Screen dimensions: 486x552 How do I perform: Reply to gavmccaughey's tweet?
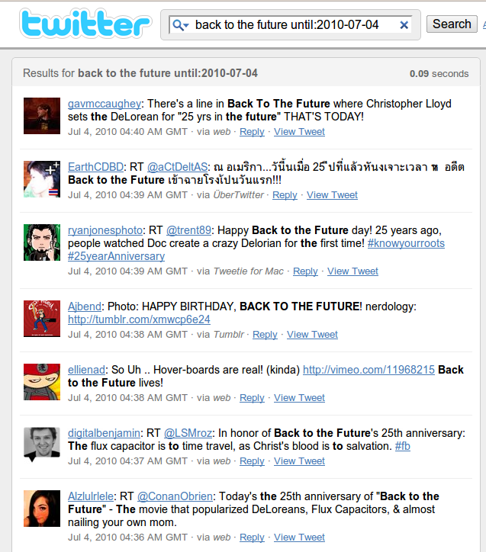(252, 132)
